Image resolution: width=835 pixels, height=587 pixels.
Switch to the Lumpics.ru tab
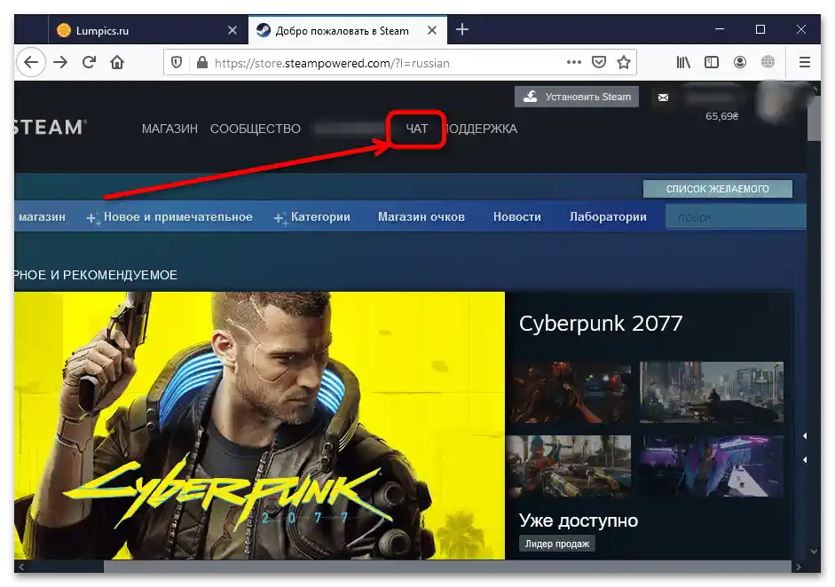pos(148,30)
